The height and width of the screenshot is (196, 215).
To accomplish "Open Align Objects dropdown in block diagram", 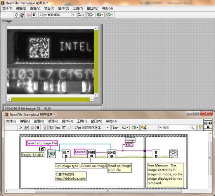I will [115, 128].
